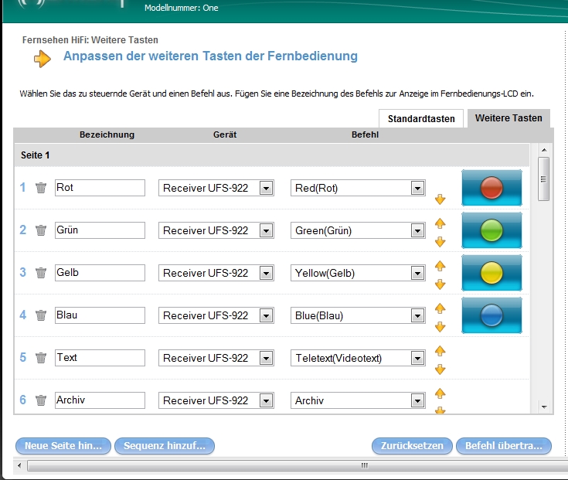Move the Text row down

pos(440,369)
